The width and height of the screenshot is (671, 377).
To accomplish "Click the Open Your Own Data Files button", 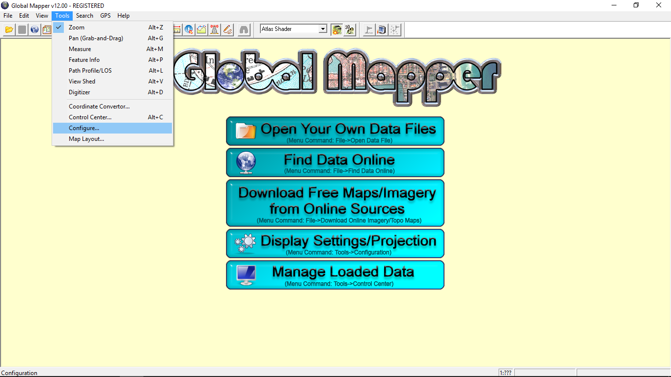I will (x=335, y=131).
